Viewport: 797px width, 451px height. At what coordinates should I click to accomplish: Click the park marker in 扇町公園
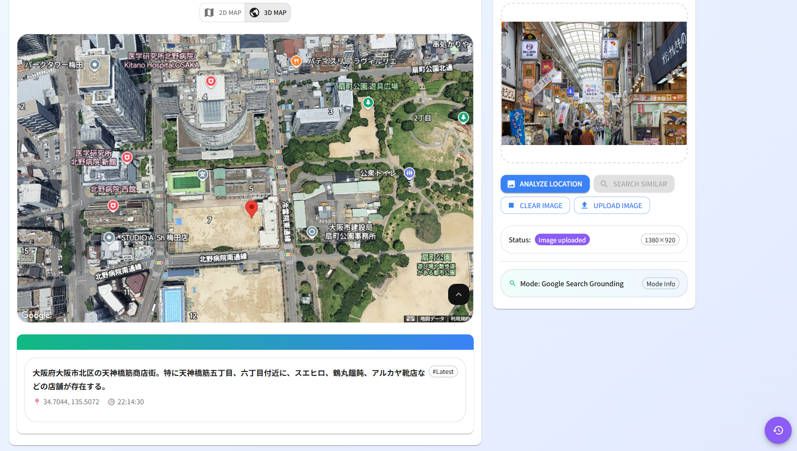pyautogui.click(x=368, y=103)
